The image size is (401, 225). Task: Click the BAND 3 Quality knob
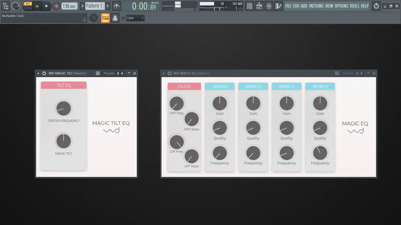point(287,128)
